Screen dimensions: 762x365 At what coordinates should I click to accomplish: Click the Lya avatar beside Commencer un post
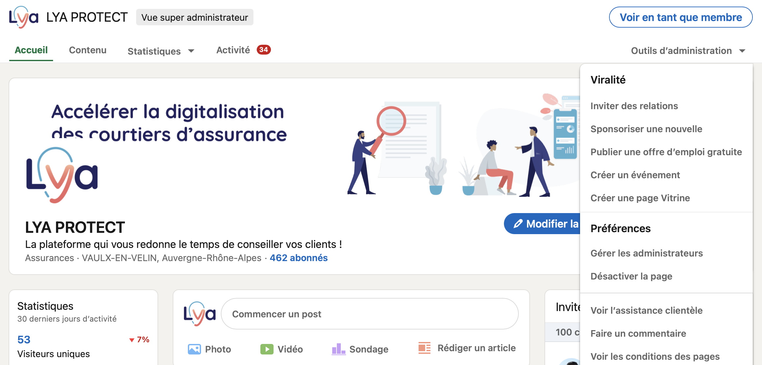click(x=200, y=314)
